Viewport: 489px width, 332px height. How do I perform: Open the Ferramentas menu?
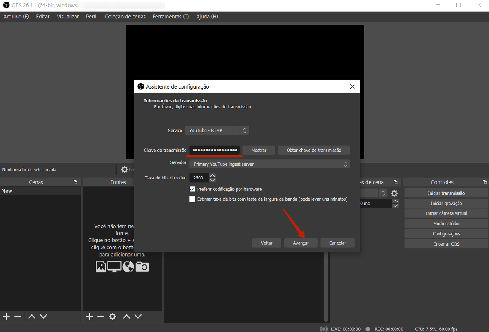(x=170, y=17)
